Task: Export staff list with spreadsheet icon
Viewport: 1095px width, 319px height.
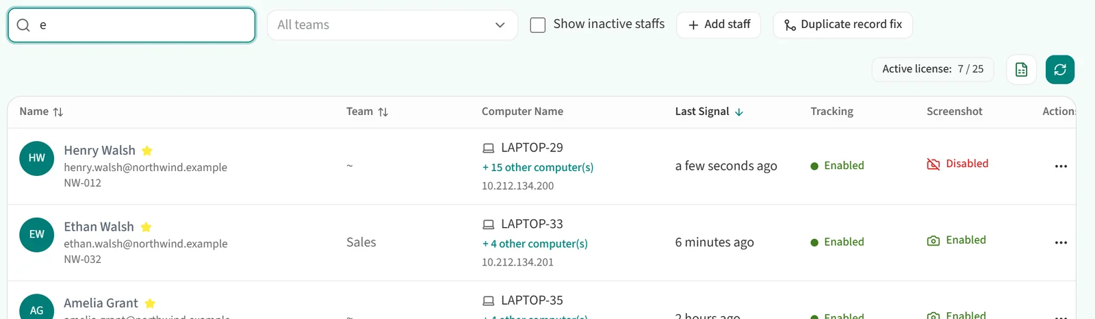Action: [1021, 70]
